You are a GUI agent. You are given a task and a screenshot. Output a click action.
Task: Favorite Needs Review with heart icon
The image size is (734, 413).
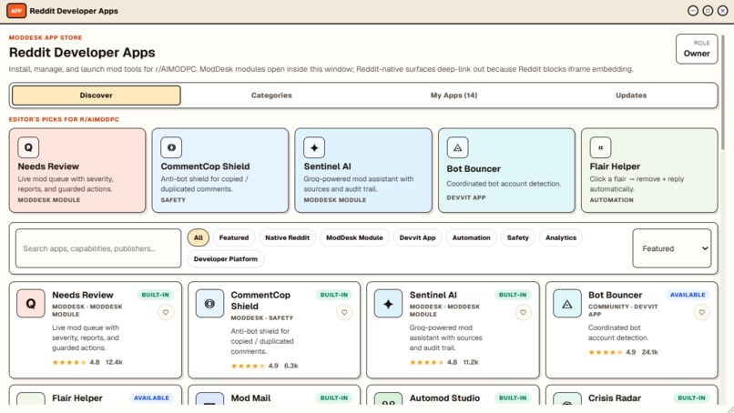[166, 312]
